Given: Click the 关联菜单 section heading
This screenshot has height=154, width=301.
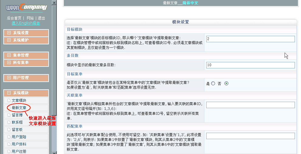Looking at the screenshot, I should (75, 95).
